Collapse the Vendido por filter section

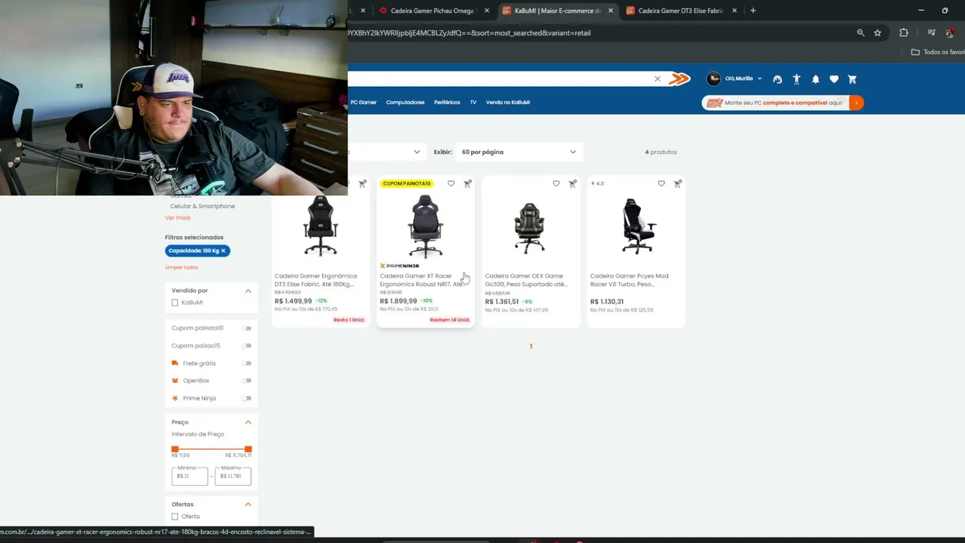tap(248, 290)
